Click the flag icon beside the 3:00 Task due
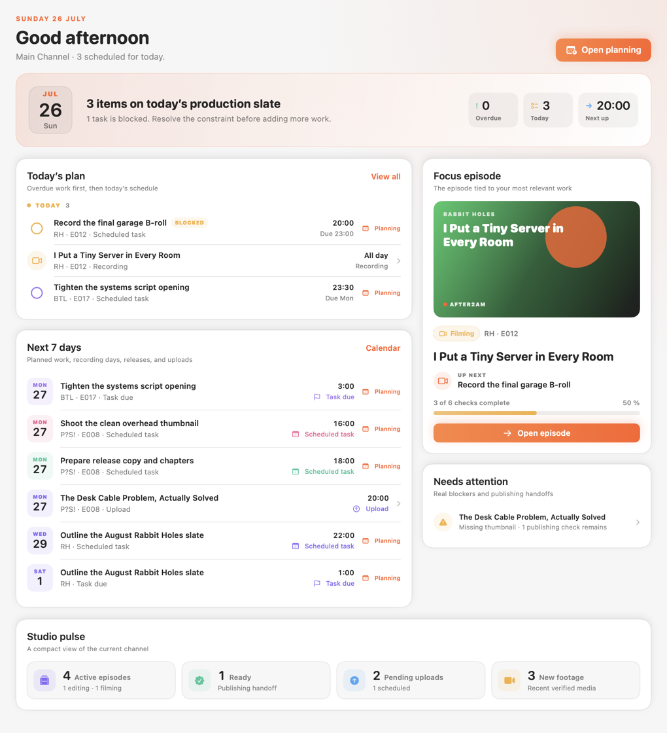 [x=317, y=397]
